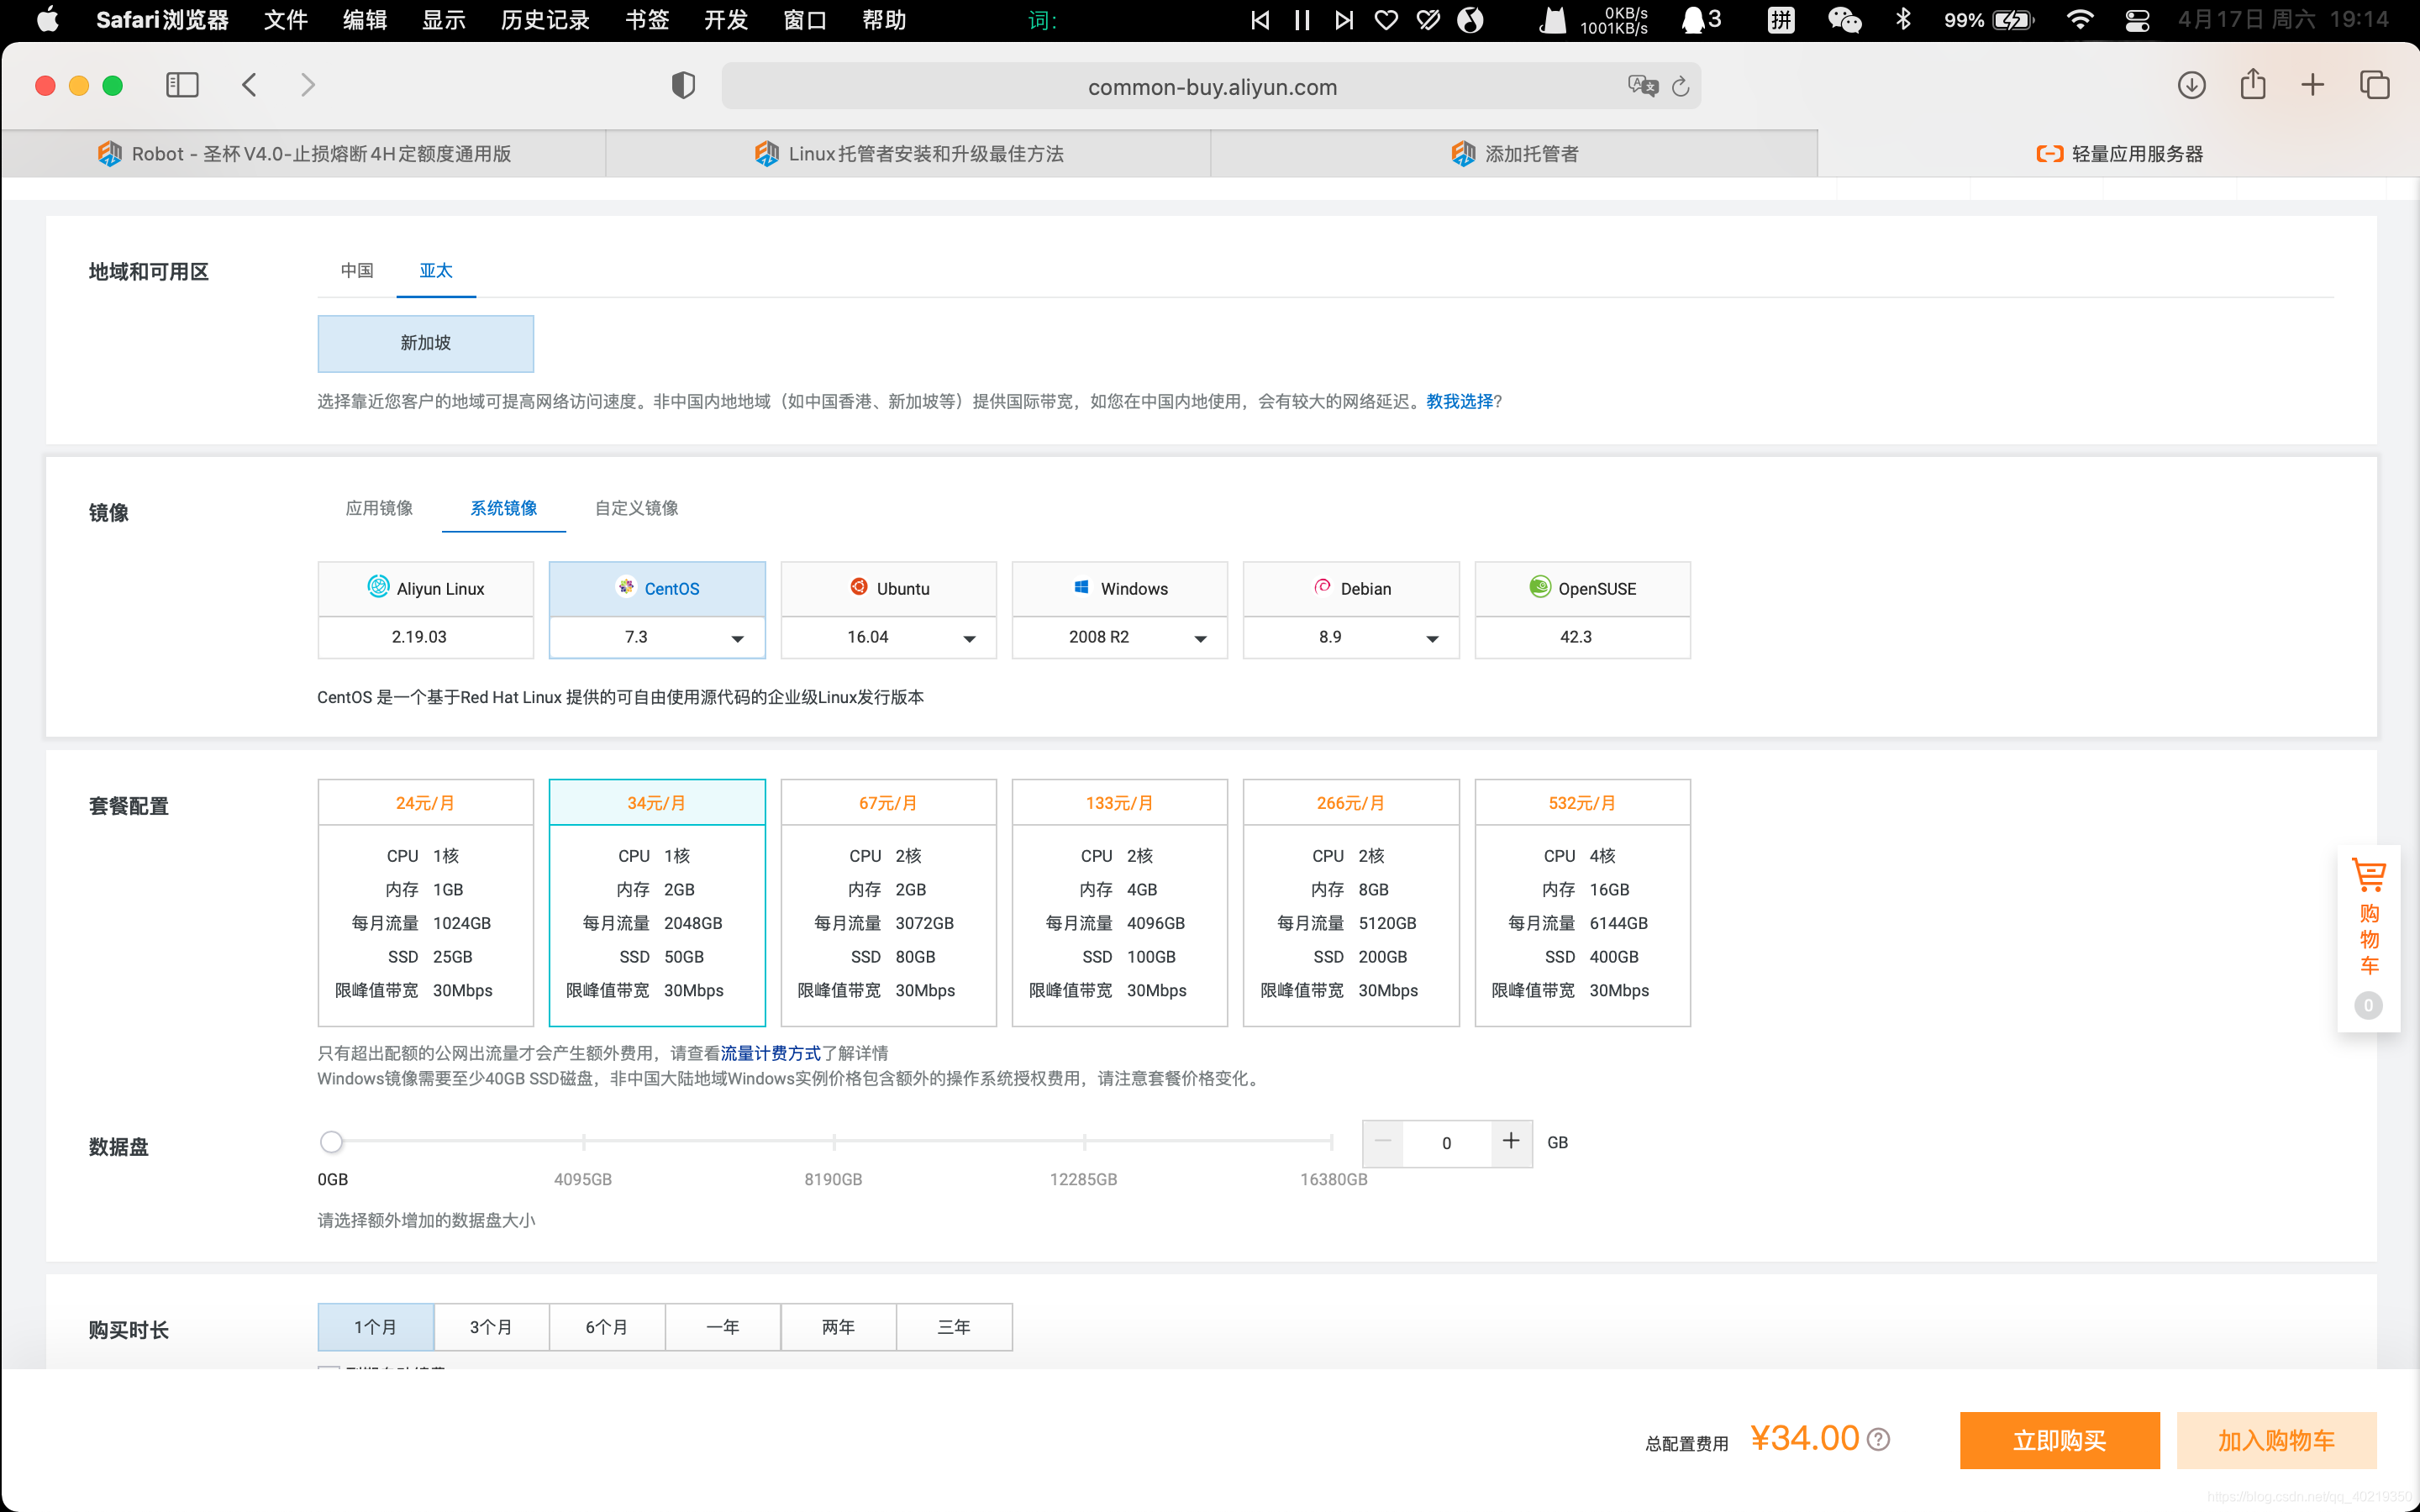2420x1512 pixels.
Task: Open the Wi-Fi status icon
Action: (x=2080, y=20)
